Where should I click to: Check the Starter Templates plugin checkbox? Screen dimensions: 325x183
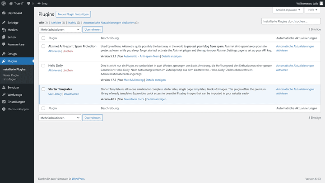[x=43, y=89]
